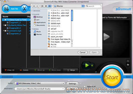Click Move up green arrow
The height and width of the screenshot is (94, 133).
coord(35,70)
